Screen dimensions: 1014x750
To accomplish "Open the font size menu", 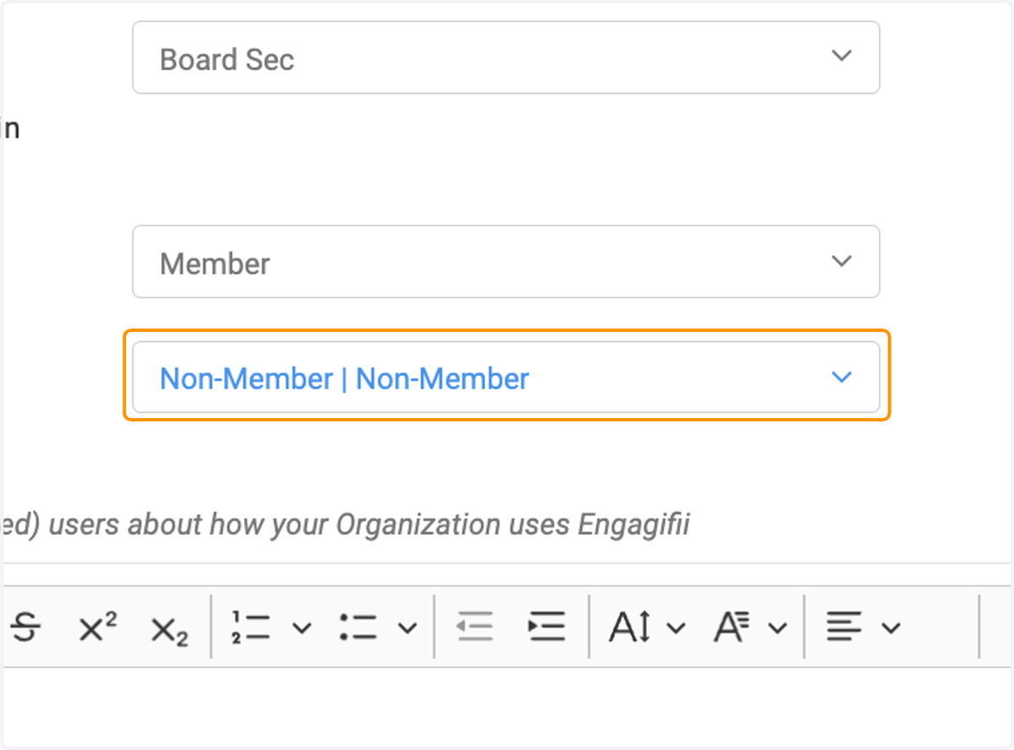I will [646, 628].
